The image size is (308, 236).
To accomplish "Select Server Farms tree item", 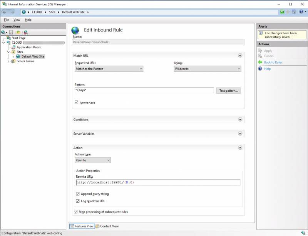I will tap(25, 61).
